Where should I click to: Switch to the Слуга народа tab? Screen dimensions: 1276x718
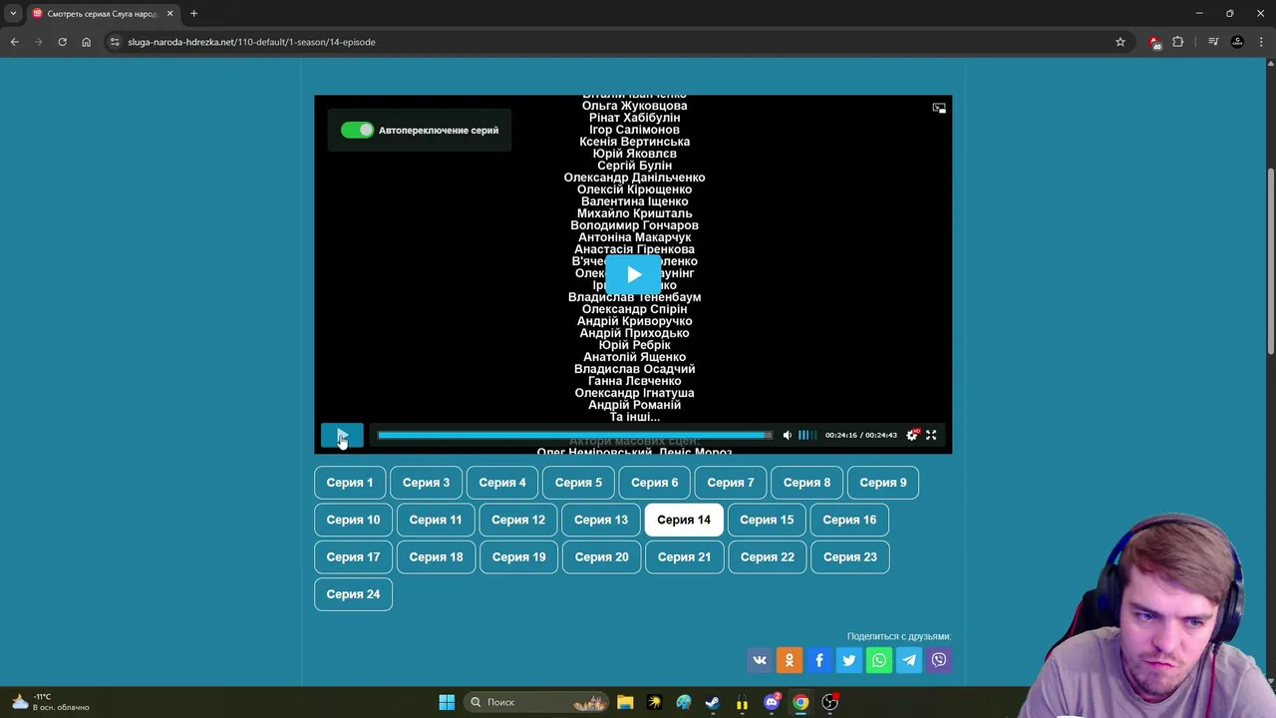(x=103, y=14)
